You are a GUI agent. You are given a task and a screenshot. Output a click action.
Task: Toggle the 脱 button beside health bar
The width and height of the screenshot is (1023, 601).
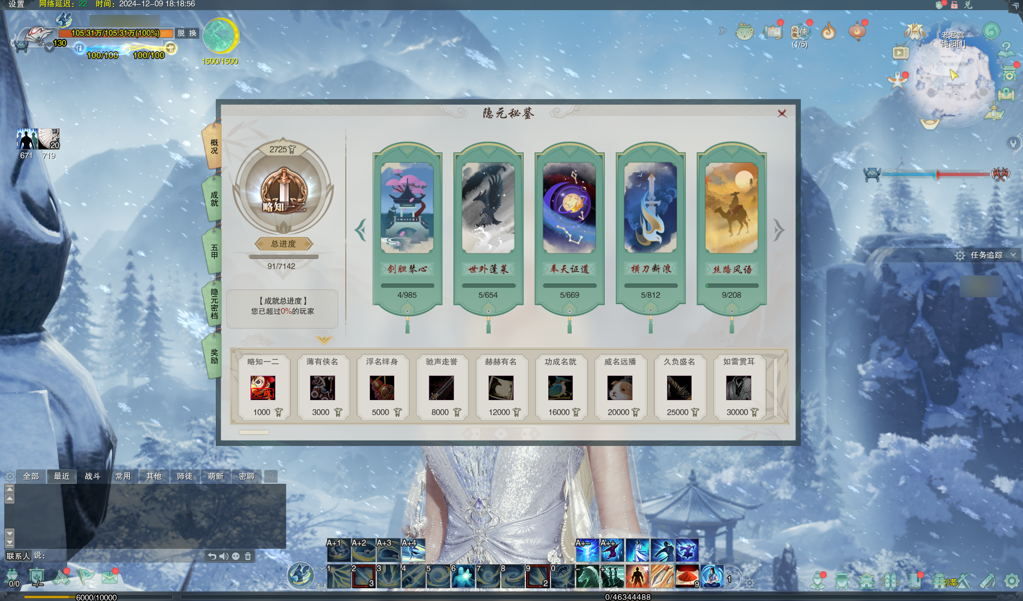pyautogui.click(x=181, y=33)
